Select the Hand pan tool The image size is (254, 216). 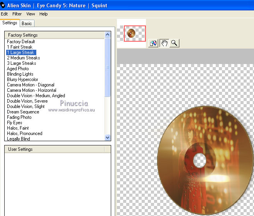[164, 43]
